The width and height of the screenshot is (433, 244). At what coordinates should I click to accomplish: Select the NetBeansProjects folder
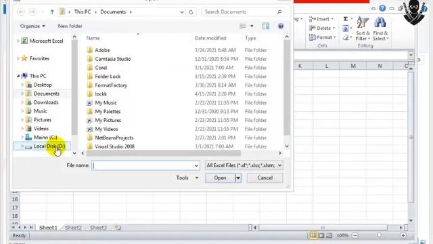(114, 138)
